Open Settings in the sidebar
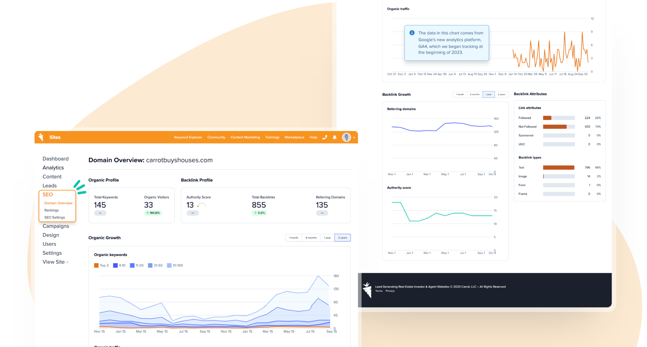 tap(52, 253)
